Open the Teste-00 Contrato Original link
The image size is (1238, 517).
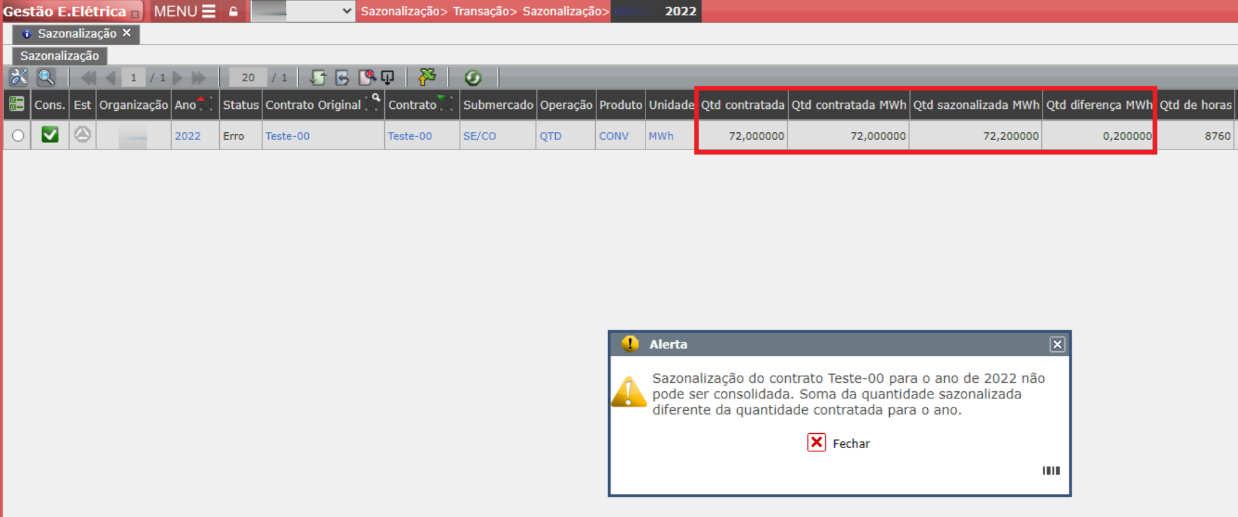288,136
